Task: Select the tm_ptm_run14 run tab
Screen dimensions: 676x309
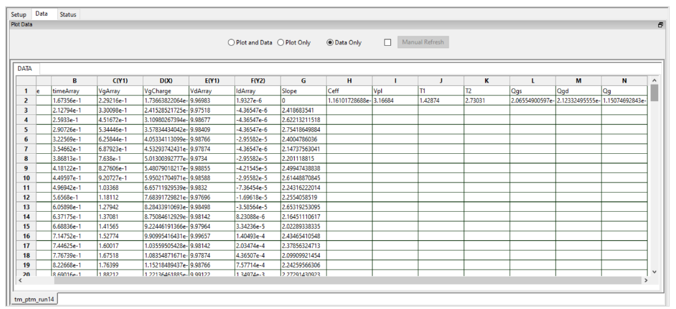Action: [35, 298]
